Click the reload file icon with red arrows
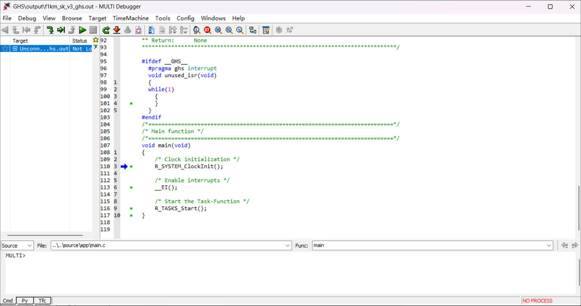 tap(138, 30)
